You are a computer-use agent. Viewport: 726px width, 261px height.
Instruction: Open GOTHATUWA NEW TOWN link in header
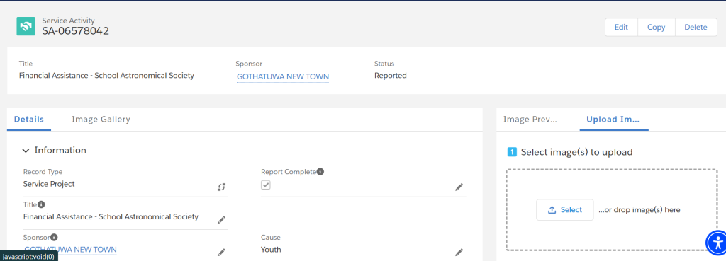pyautogui.click(x=283, y=76)
